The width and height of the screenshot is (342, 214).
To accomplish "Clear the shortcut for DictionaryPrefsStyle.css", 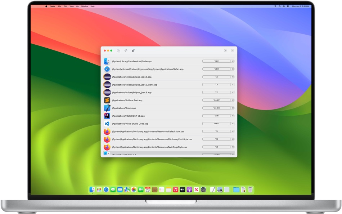I will coord(233,139).
